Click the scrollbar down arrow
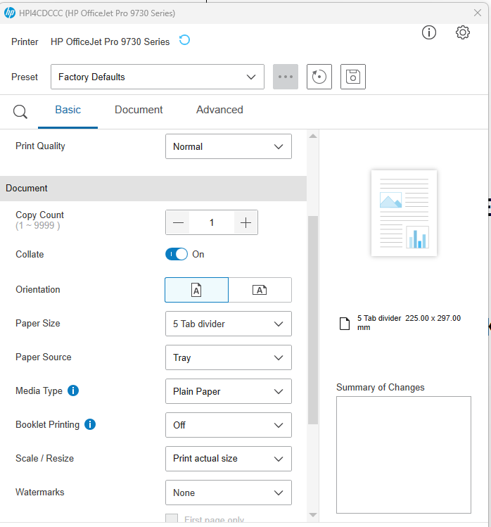 (x=313, y=515)
